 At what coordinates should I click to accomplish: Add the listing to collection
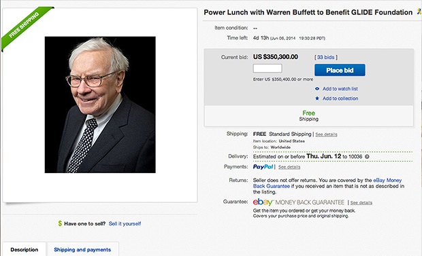pos(340,98)
